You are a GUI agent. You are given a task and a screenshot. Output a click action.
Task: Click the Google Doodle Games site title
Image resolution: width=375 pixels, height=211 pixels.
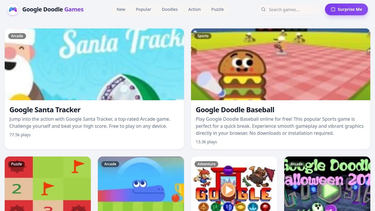[53, 9]
